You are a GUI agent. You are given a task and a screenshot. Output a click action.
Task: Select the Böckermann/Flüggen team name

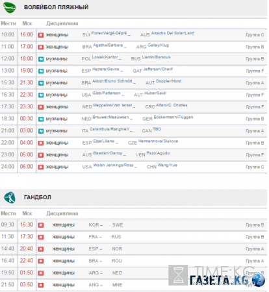(173, 117)
